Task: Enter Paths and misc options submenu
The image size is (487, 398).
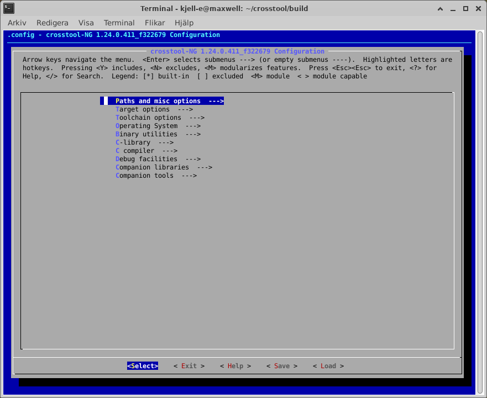Action: (x=162, y=101)
